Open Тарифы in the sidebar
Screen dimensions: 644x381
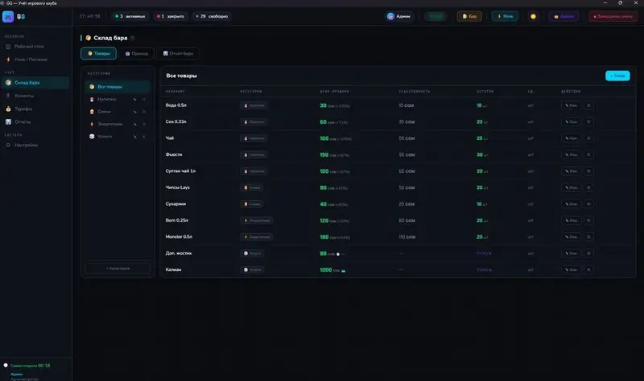point(35,109)
